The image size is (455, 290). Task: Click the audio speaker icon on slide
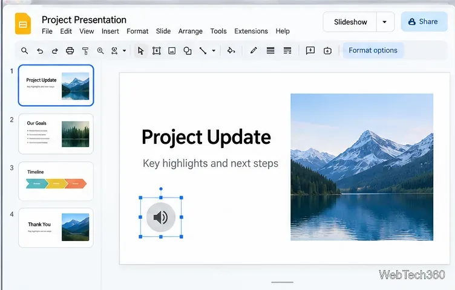point(161,217)
